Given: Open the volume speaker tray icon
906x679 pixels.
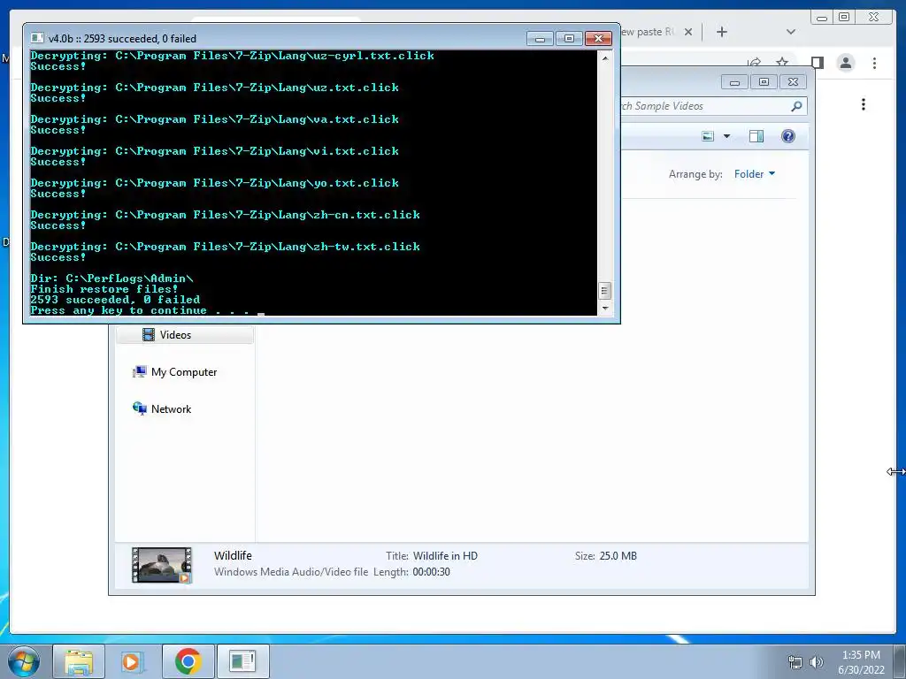Looking at the screenshot, I should [x=817, y=662].
